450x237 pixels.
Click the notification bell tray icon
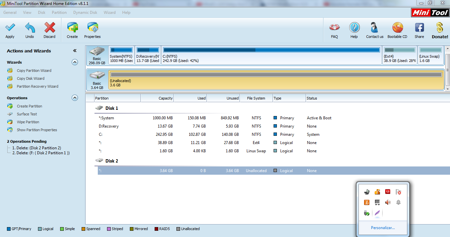398,202
